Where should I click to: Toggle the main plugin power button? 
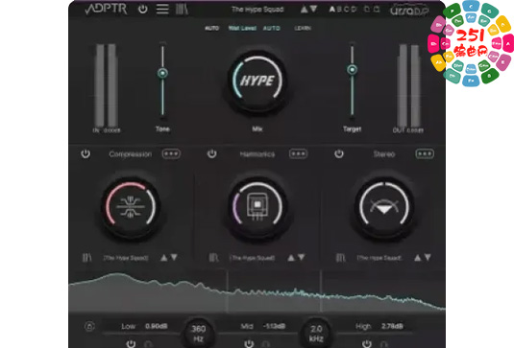tap(142, 10)
